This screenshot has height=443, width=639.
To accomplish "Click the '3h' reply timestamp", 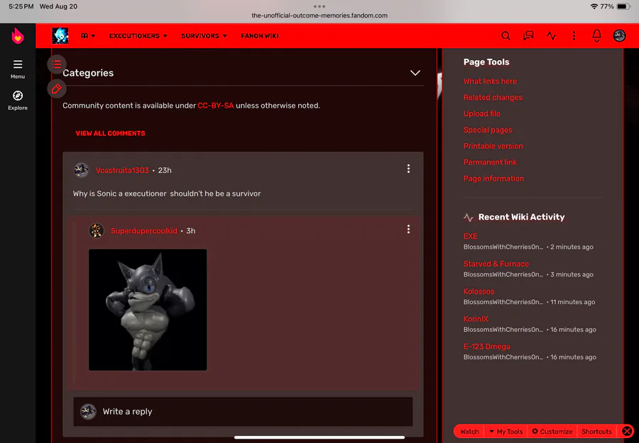I will 191,230.
